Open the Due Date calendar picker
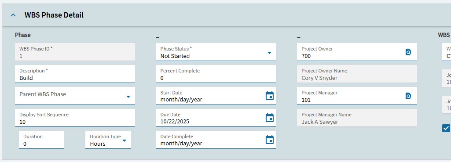The image size is (451, 162). tap(270, 118)
